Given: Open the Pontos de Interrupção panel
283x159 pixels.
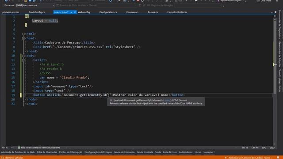Looking at the screenshot, I should (70, 152).
